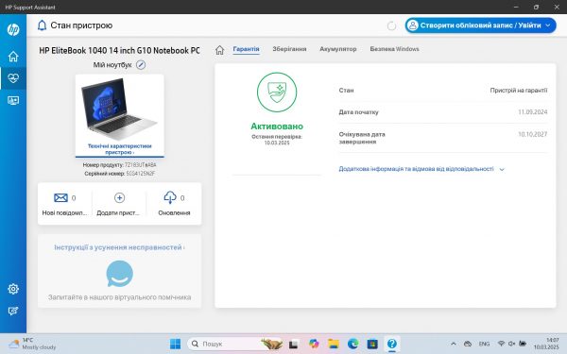
Task: Open settings gear in sidebar
Action: [x=13, y=289]
